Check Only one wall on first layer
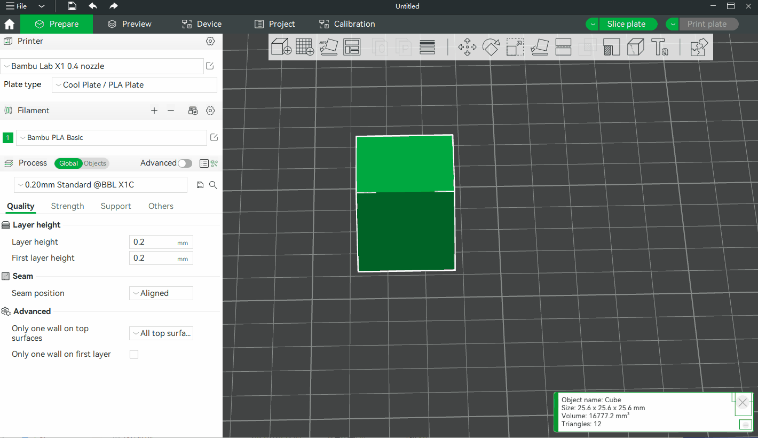 click(134, 354)
